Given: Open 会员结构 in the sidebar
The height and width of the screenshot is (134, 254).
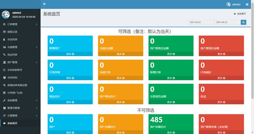Looking at the screenshot, I should tap(12, 77).
